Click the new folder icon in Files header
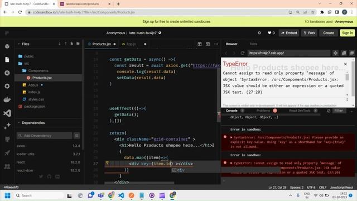This screenshot has width=357, height=201. [78, 44]
